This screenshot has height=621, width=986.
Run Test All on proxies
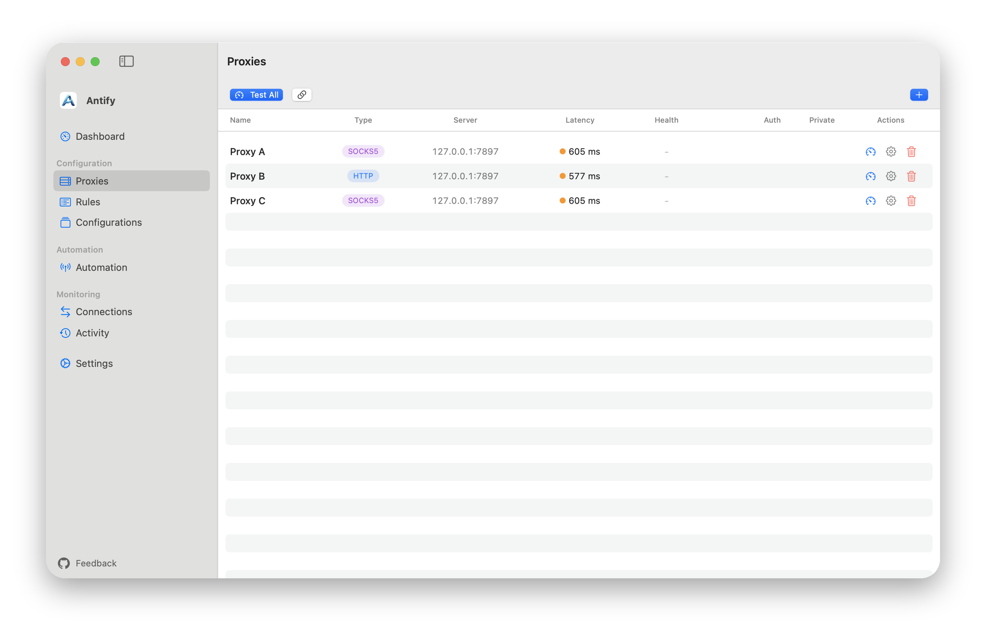tap(256, 95)
